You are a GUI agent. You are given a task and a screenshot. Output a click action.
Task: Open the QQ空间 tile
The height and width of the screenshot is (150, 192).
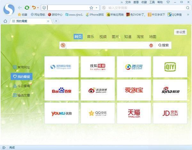(x=98, y=113)
